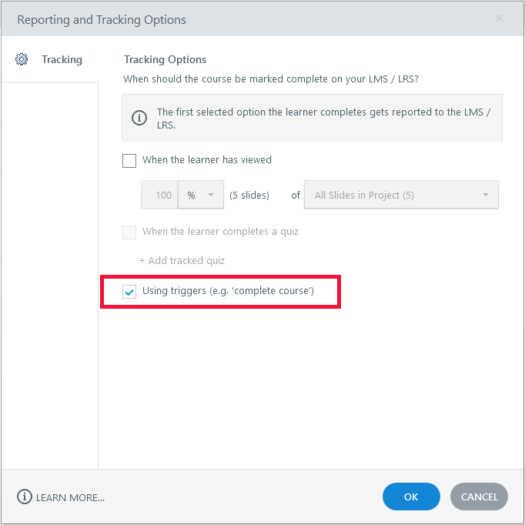Click the CANCEL button
The height and width of the screenshot is (525, 525).
coord(479,497)
